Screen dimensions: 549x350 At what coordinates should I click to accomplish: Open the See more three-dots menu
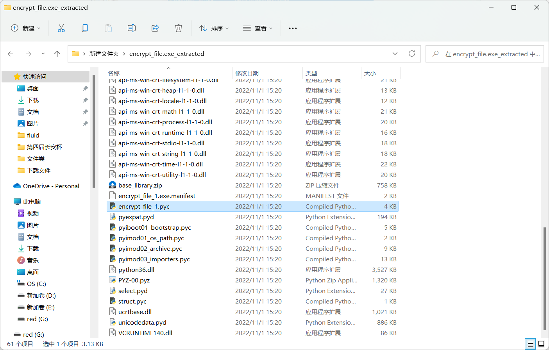(x=293, y=28)
